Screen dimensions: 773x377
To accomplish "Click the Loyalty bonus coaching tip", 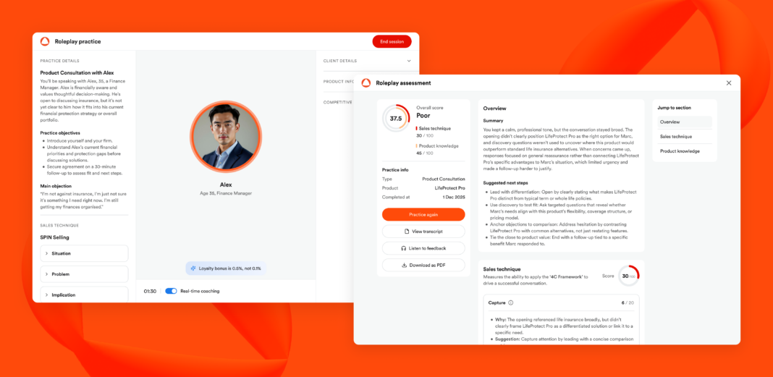I will (x=226, y=268).
